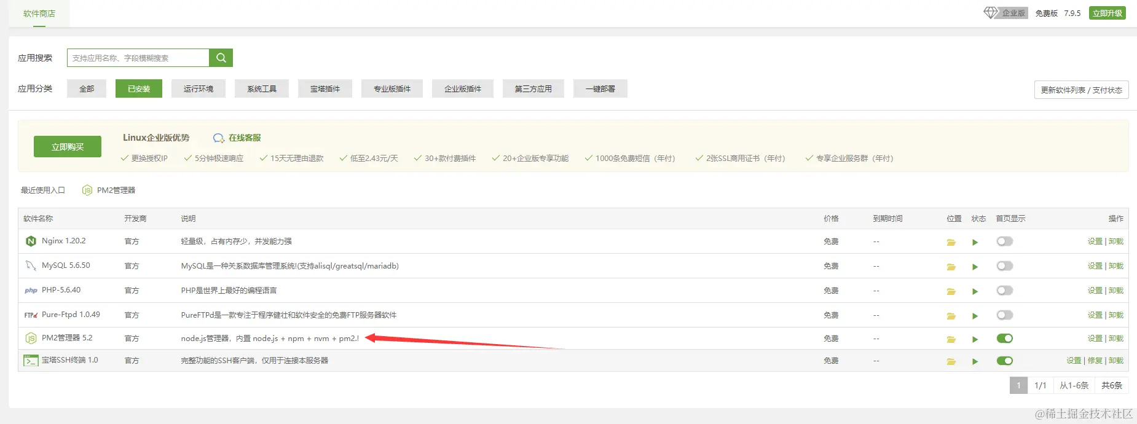The width and height of the screenshot is (1137, 424).
Task: Open the MySQL 5.6.50 folder location icon
Action: click(x=951, y=267)
